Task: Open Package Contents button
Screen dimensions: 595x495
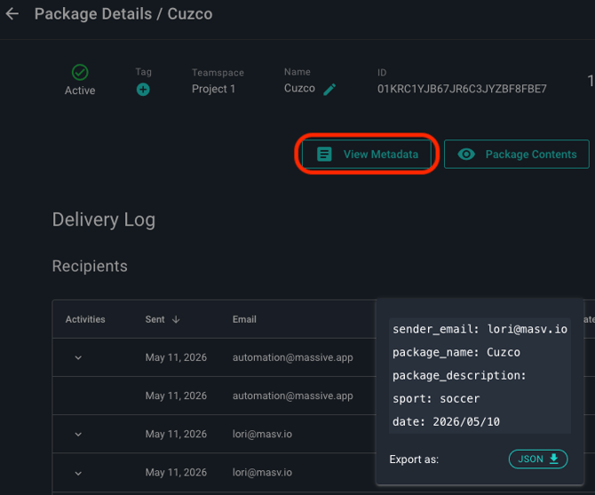Action: point(517,154)
